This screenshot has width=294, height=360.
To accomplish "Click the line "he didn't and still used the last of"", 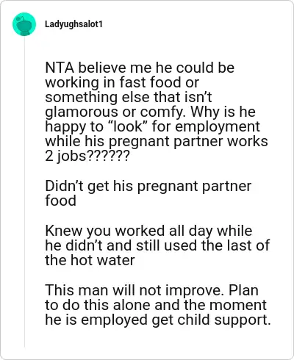I will (x=157, y=245).
